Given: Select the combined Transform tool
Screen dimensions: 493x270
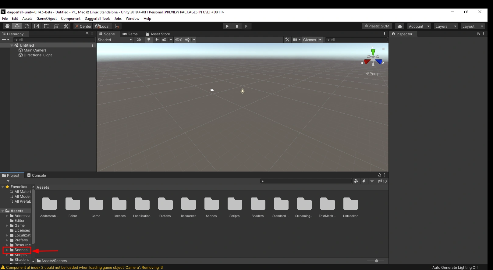Looking at the screenshot, I should (56, 26).
